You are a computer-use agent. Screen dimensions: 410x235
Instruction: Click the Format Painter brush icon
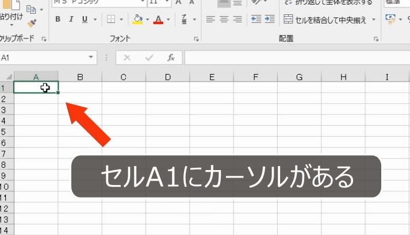pyautogui.click(x=32, y=24)
